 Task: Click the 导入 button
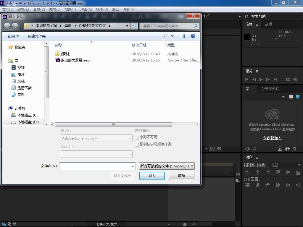tap(152, 176)
